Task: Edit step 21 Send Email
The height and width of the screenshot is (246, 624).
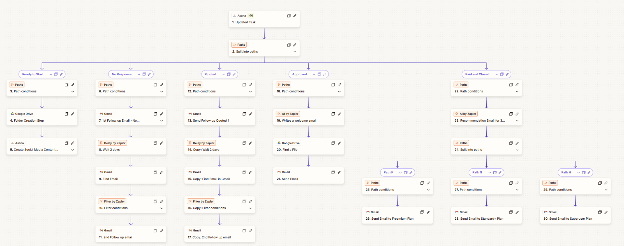Action: [x=339, y=172]
